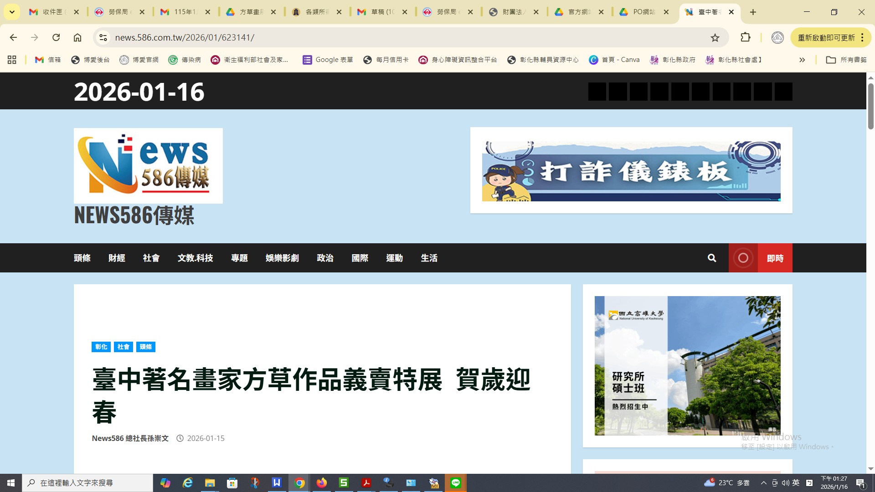The width and height of the screenshot is (875, 492).
Task: Go to the browser home page icon
Action: 77,37
